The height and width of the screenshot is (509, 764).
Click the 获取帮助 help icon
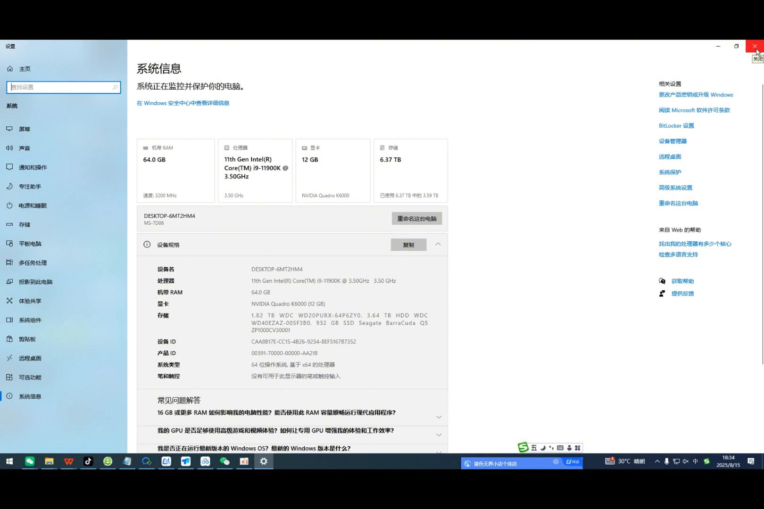click(x=662, y=281)
